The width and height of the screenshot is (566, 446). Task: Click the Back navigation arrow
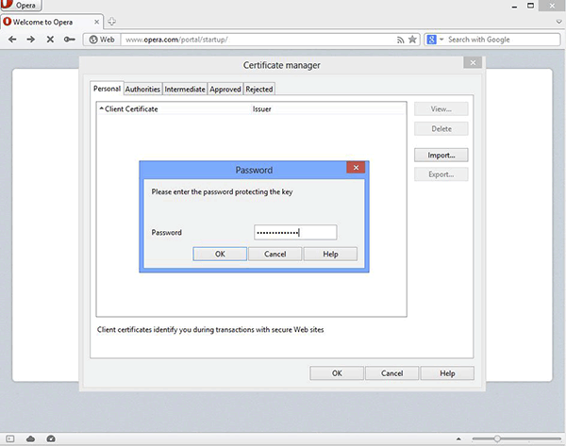pos(12,40)
